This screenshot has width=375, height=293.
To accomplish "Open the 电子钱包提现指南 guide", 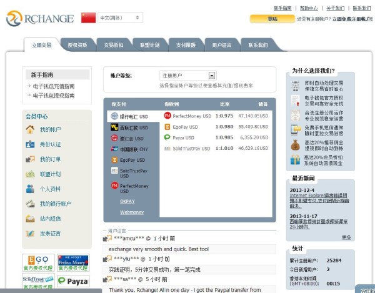I will (x=54, y=96).
